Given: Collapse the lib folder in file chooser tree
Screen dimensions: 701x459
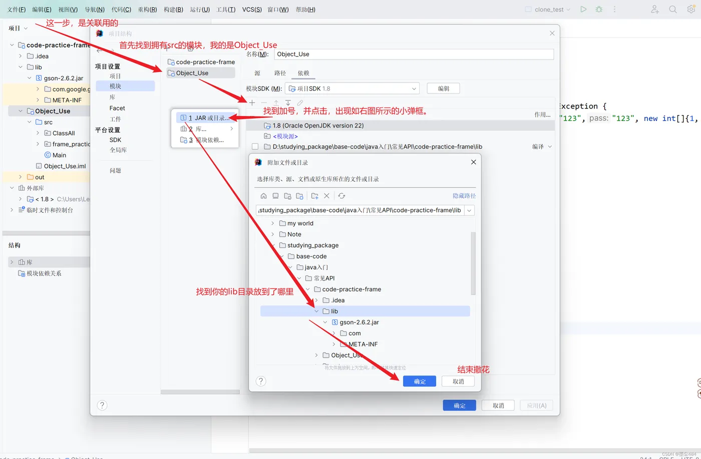Looking at the screenshot, I should point(316,311).
